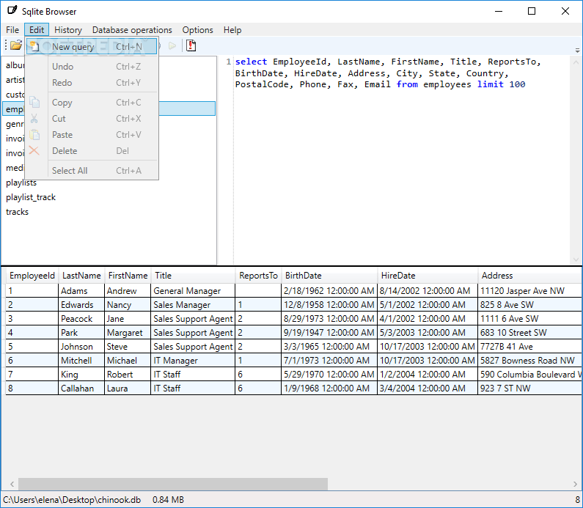583x508 pixels.
Task: Click the chinook.db file path in status bar
Action: [x=72, y=500]
